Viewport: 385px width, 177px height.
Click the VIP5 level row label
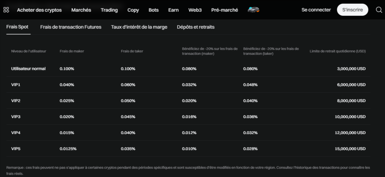pos(16,149)
